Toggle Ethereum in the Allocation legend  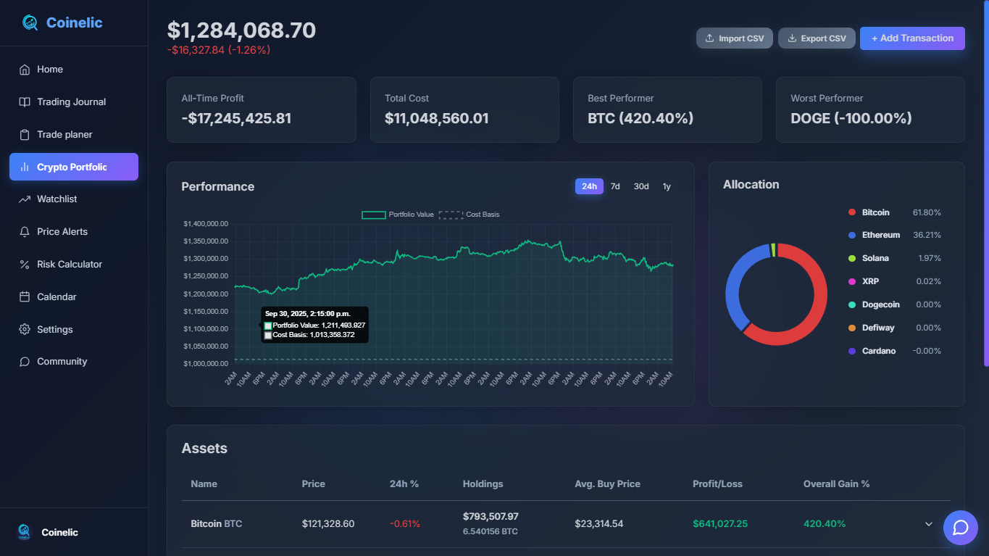(881, 235)
